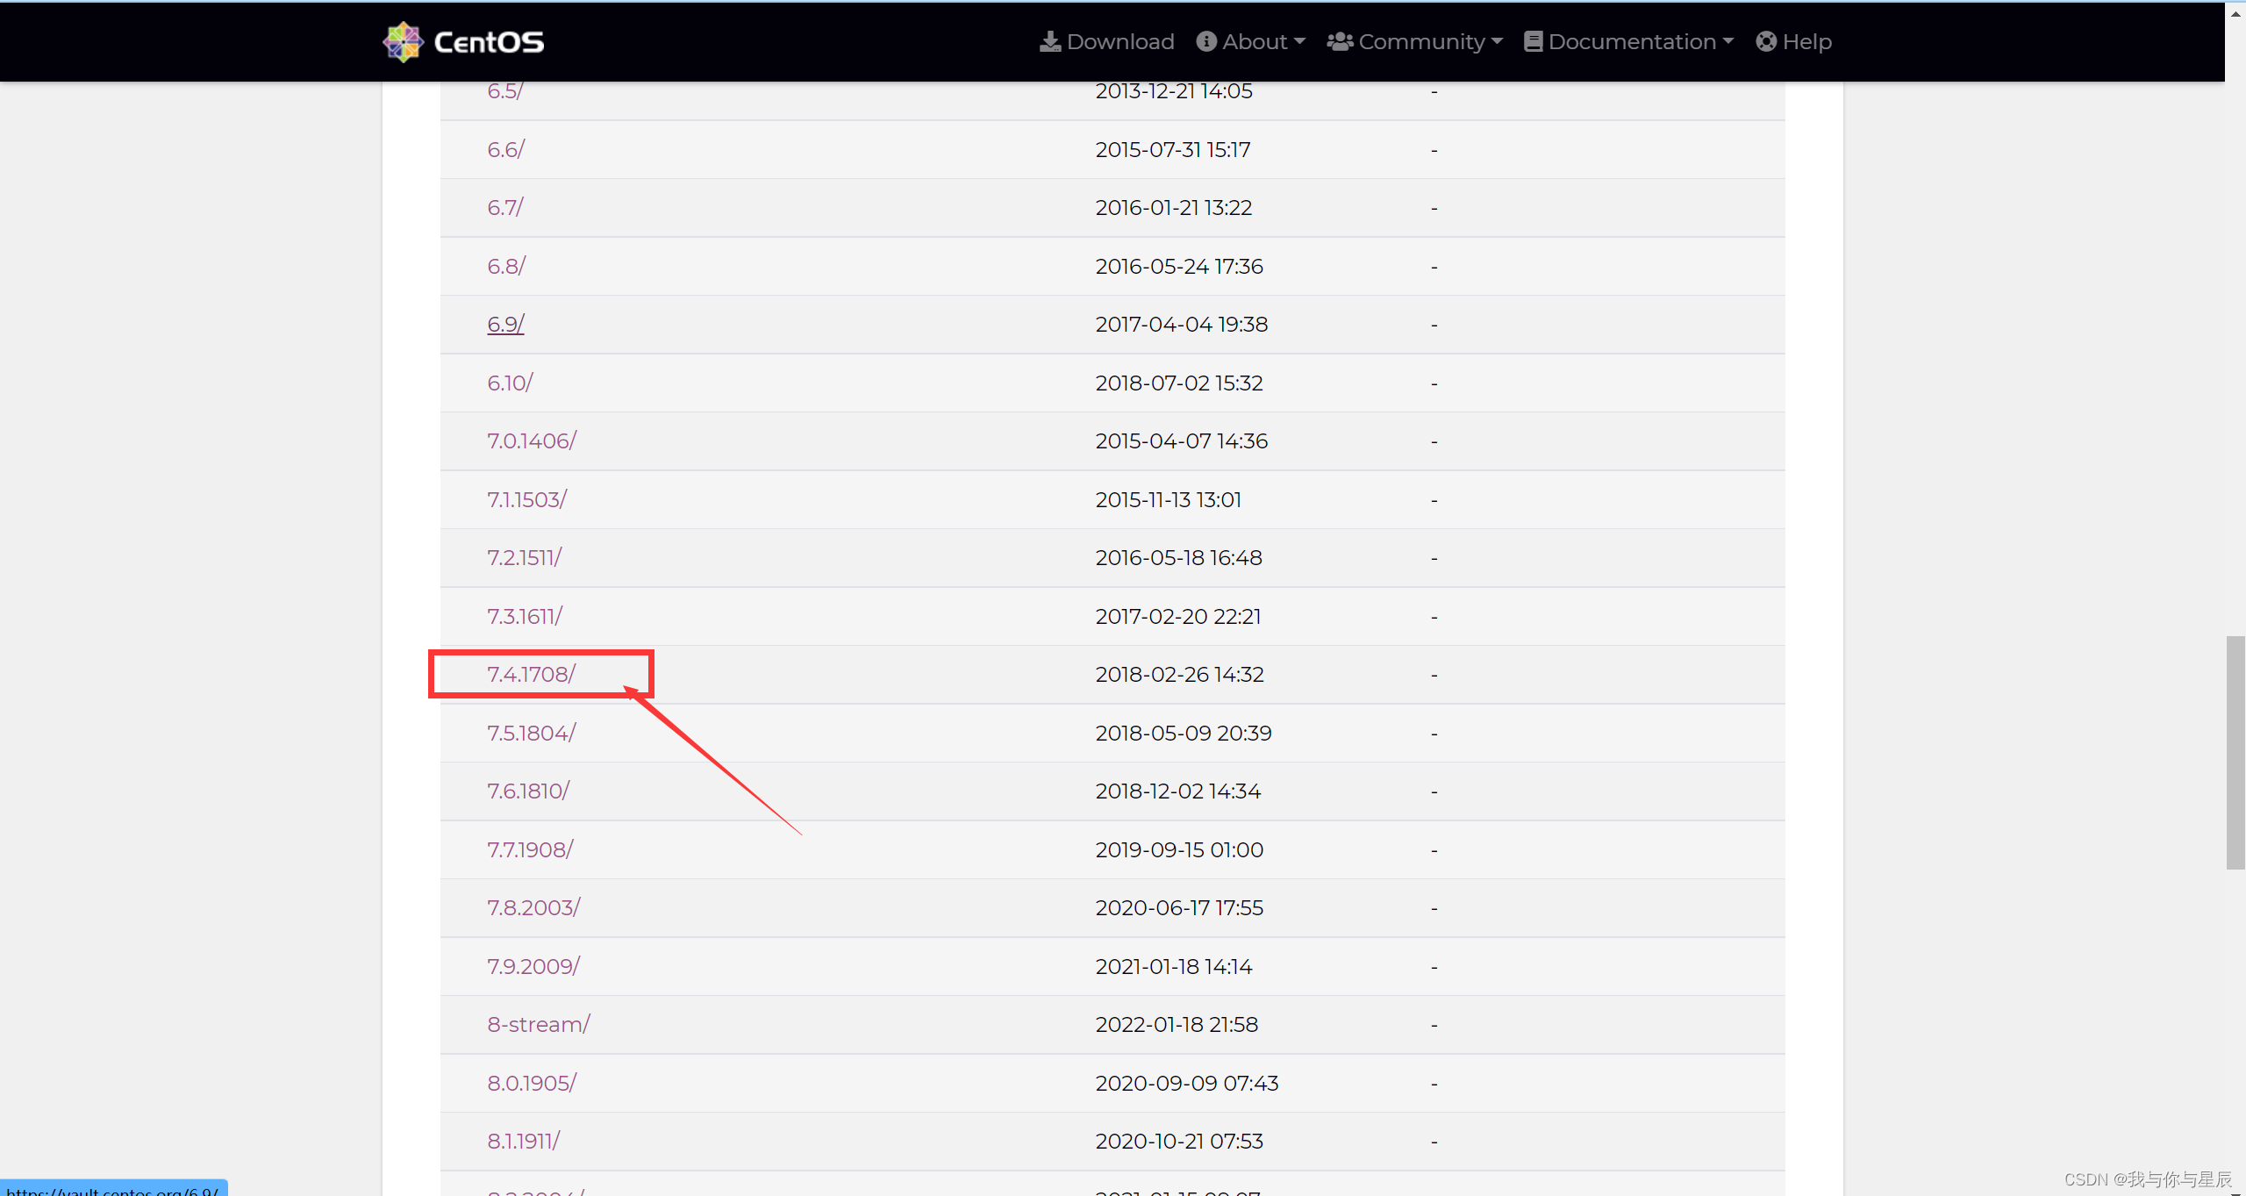
Task: Expand the About dropdown caret
Action: coord(1299,41)
